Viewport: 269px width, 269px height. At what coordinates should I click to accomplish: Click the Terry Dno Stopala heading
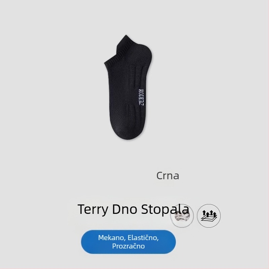pos(133,209)
